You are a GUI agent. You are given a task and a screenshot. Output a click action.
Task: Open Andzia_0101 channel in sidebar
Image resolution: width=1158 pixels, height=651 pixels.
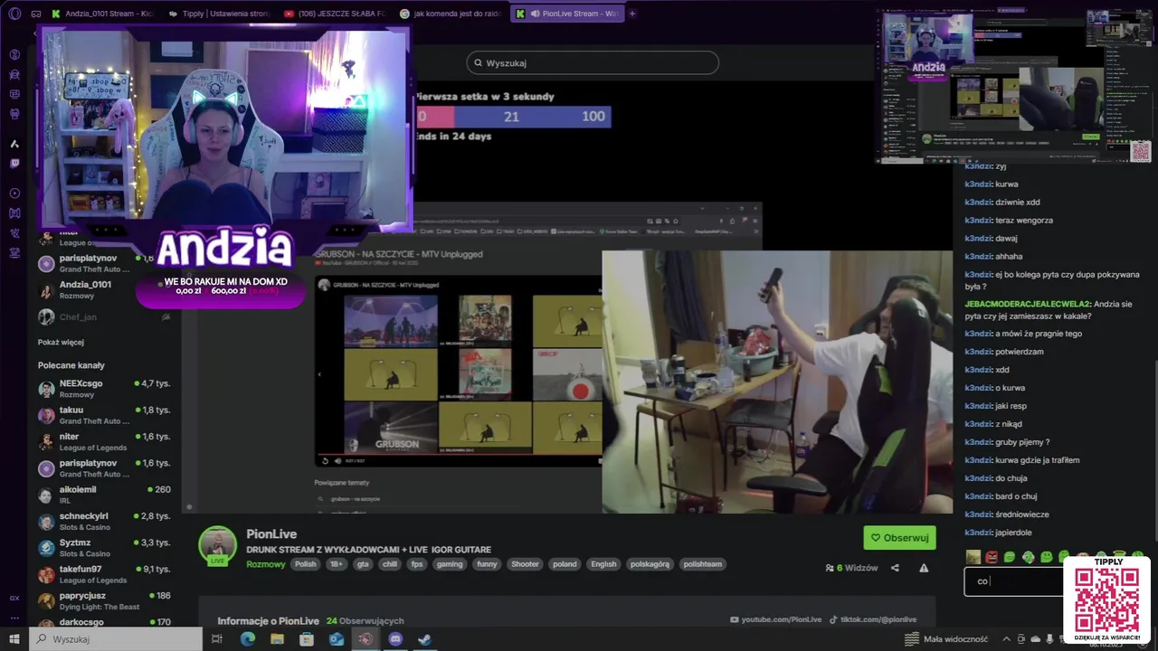(105, 289)
